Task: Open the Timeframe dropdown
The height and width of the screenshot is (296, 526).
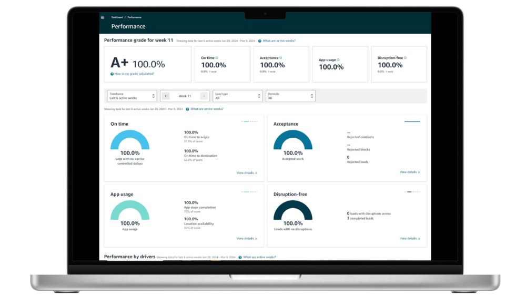Action: point(131,96)
